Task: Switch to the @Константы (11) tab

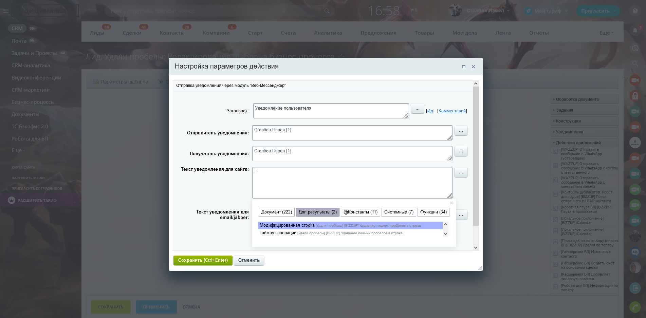Action: [361, 212]
